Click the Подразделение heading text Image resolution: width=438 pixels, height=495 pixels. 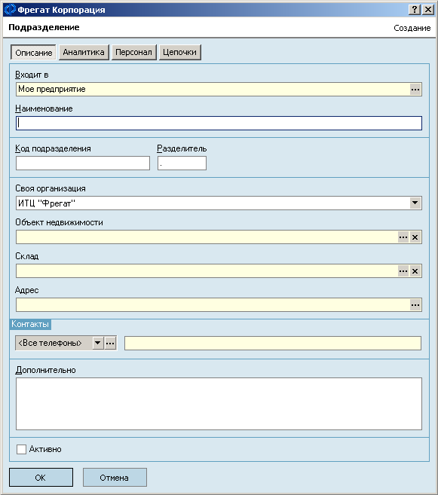tap(44, 27)
